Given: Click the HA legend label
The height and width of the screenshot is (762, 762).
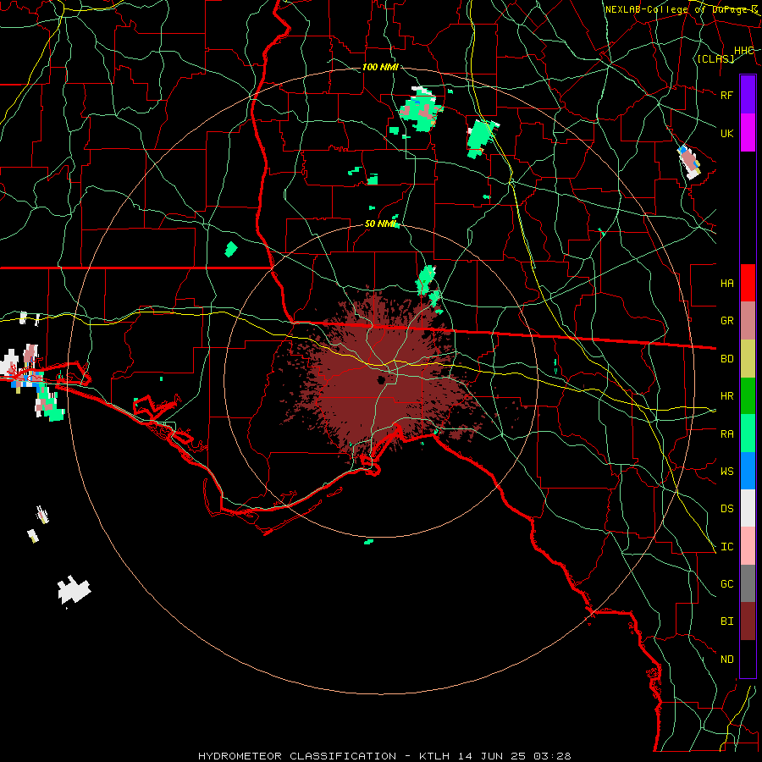Looking at the screenshot, I should [727, 284].
